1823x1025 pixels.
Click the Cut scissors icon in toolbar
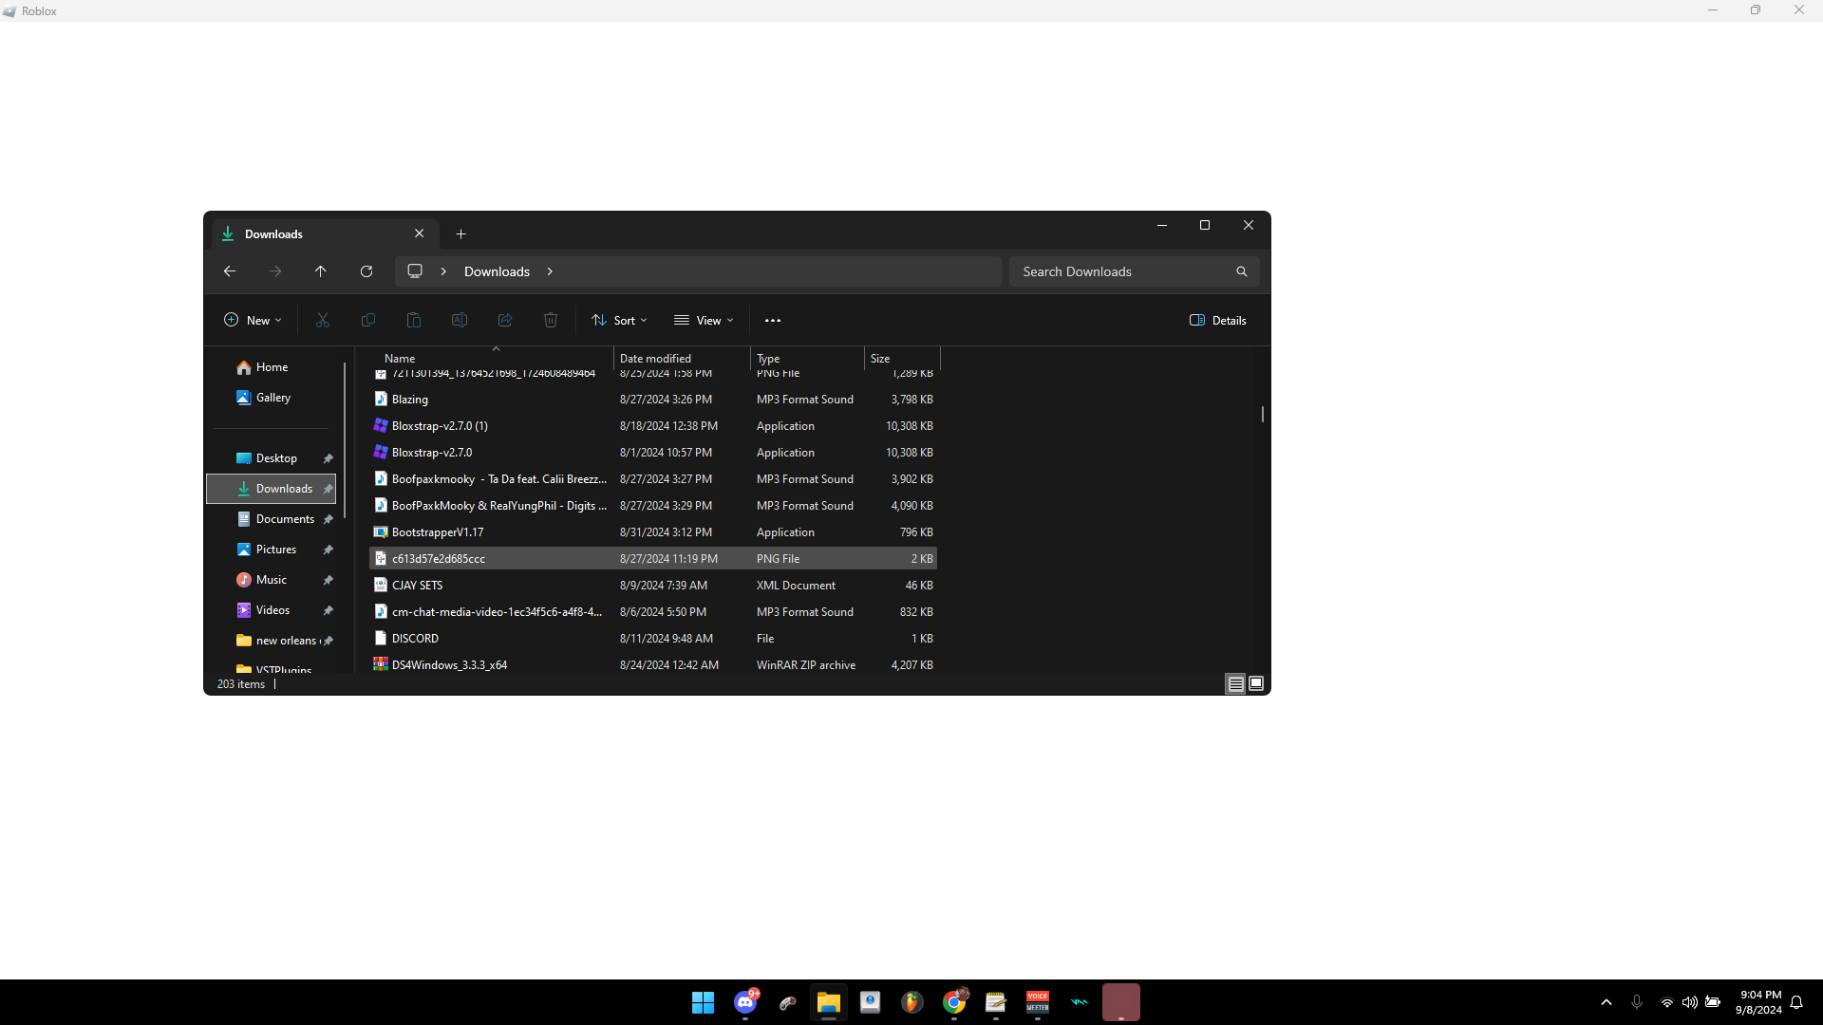point(323,321)
